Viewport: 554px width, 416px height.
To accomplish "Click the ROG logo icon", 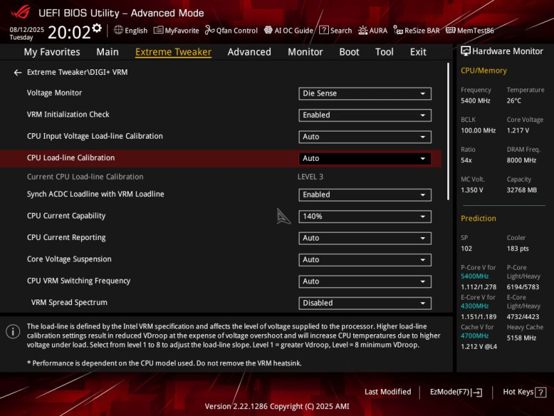I will click(21, 12).
